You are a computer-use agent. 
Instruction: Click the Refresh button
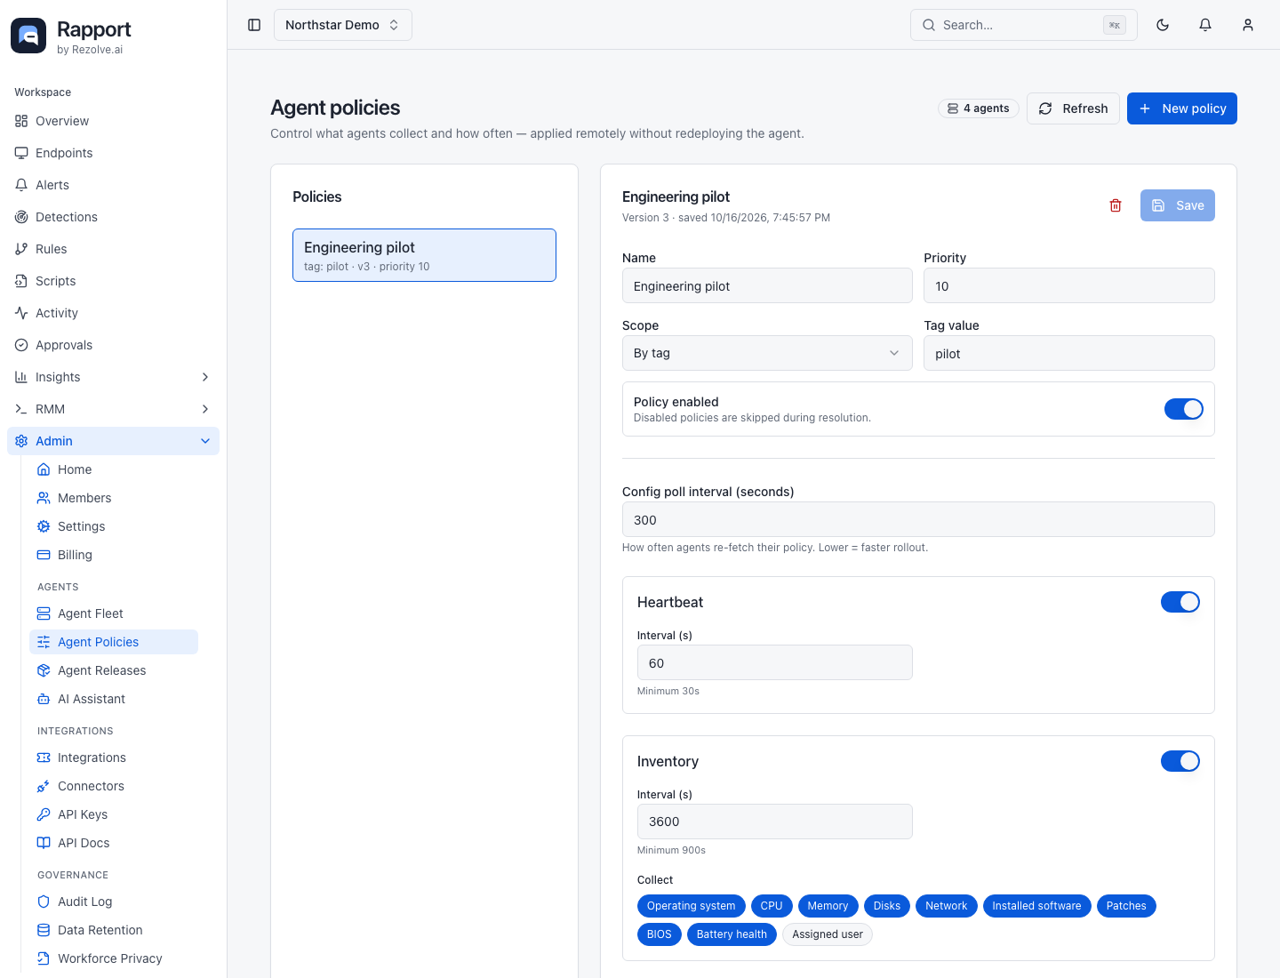pyautogui.click(x=1073, y=108)
